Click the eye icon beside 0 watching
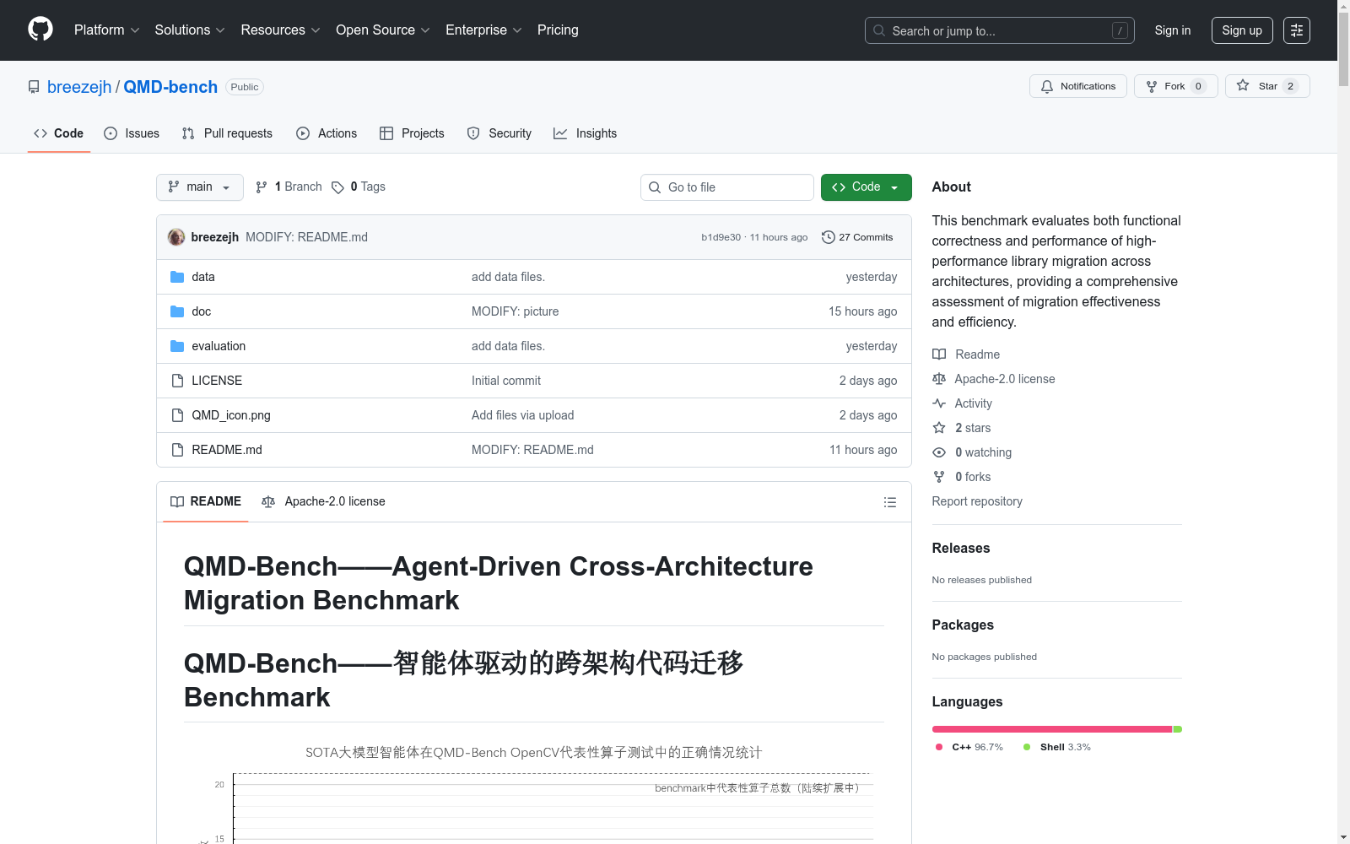The width and height of the screenshot is (1350, 844). coord(939,452)
